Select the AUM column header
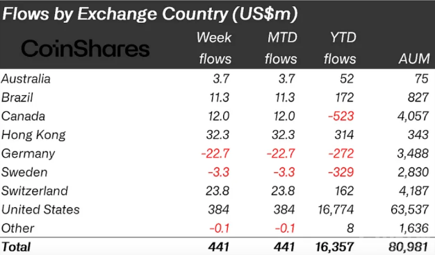435x255 pixels. click(x=414, y=59)
